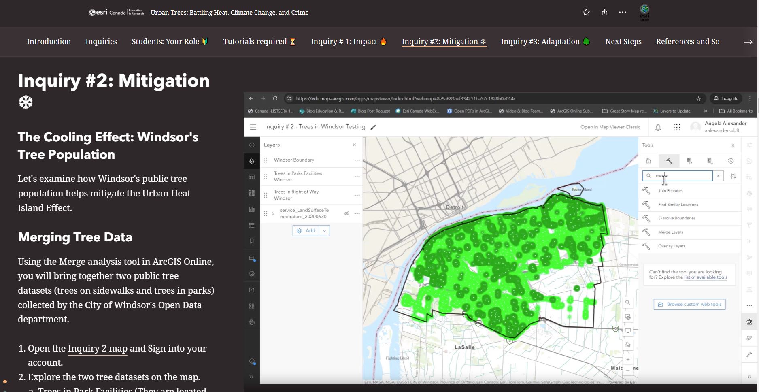Switch to the raster function templates tab
Image resolution: width=759 pixels, height=392 pixels.
(710, 161)
